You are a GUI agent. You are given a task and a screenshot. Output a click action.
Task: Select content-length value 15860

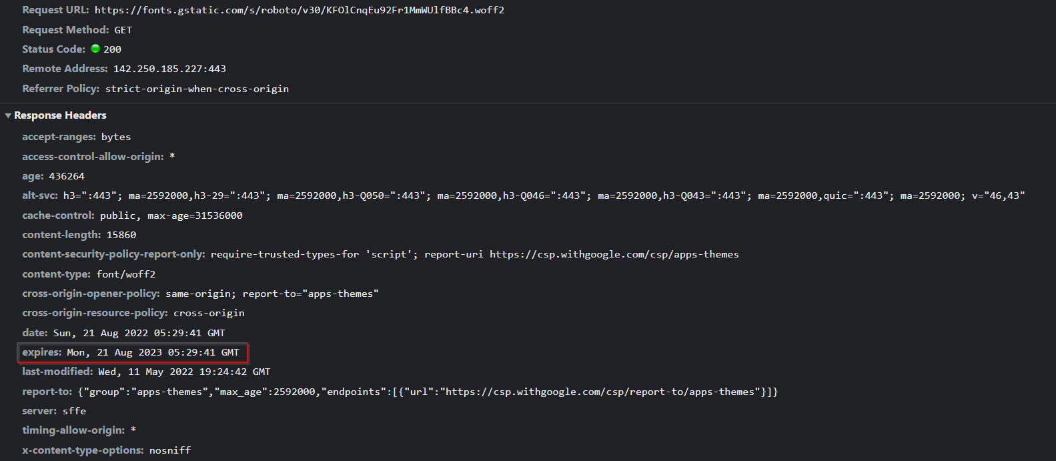[x=121, y=235]
